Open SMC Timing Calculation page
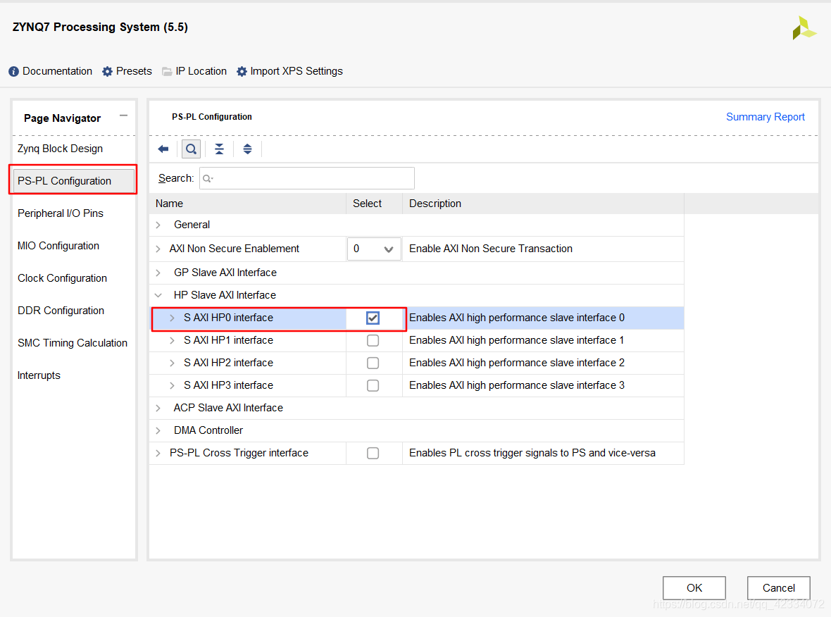This screenshot has width=831, height=617. [x=73, y=343]
